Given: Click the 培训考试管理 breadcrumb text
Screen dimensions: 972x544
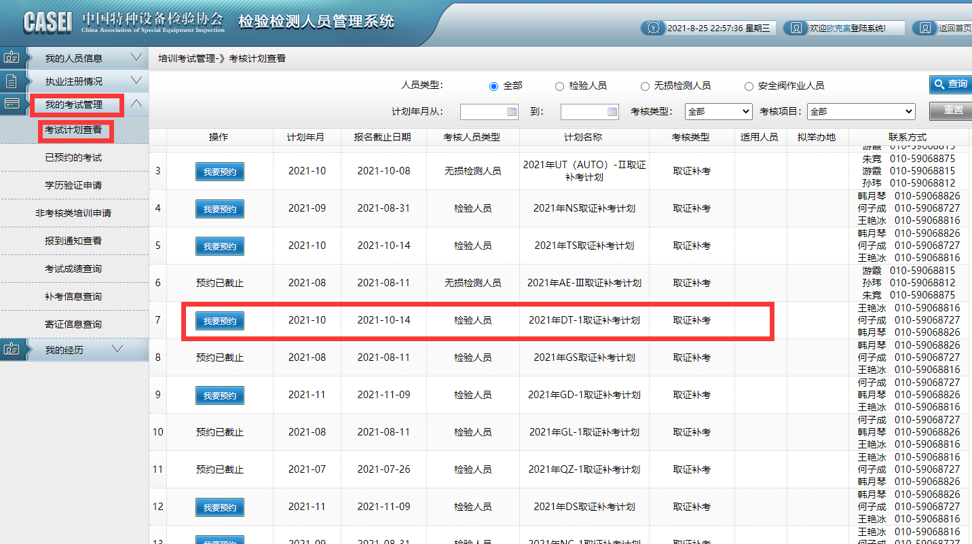Looking at the screenshot, I should (x=187, y=58).
